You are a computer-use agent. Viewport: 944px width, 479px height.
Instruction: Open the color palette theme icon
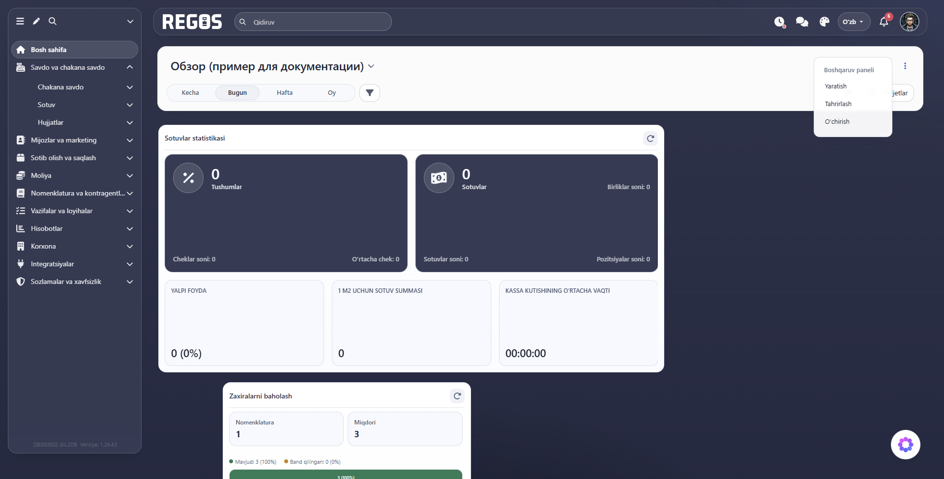click(x=825, y=22)
